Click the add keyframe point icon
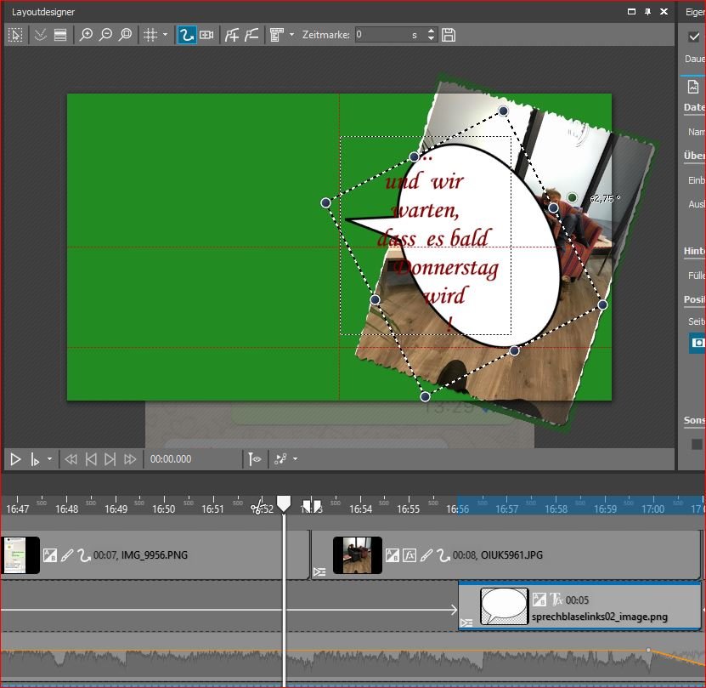This screenshot has width=706, height=688. click(x=231, y=35)
